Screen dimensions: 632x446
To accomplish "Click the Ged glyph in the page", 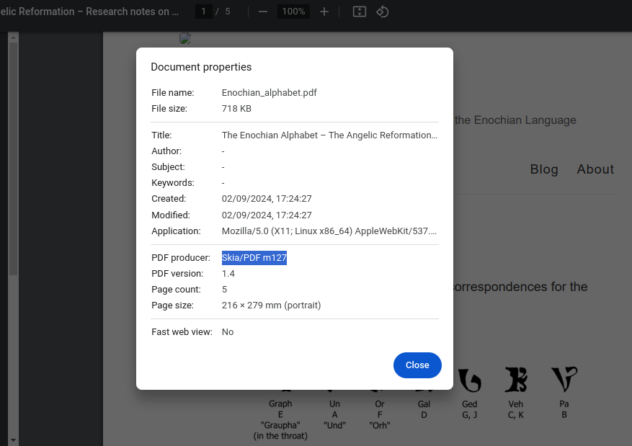I will [x=470, y=380].
